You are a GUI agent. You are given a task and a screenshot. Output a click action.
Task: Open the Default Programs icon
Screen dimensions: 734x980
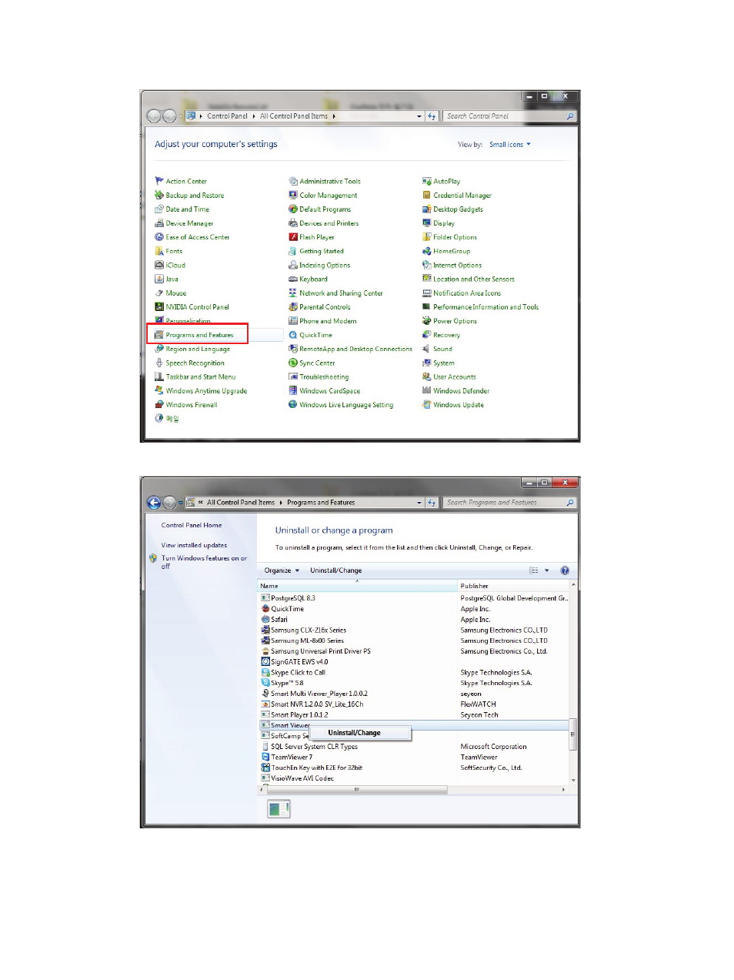(293, 209)
